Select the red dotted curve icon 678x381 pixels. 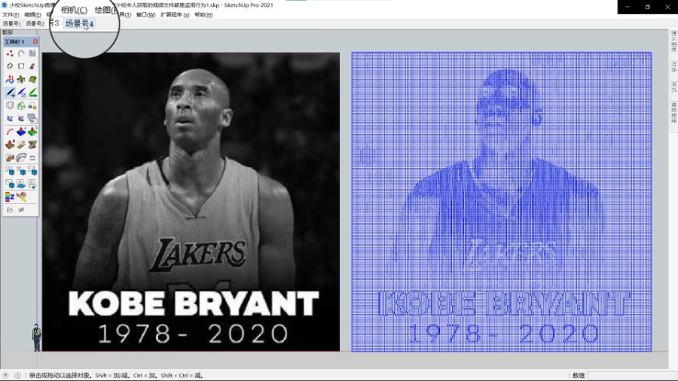tap(10, 131)
